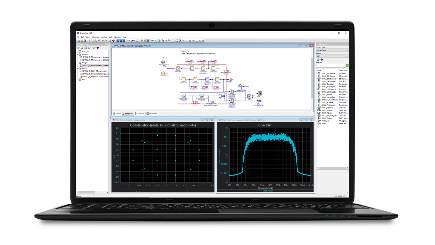Click the Part Selector list horizontal scrollbar
Image resolution: width=435 pixels, height=245 pixels.
pyautogui.click(x=332, y=168)
